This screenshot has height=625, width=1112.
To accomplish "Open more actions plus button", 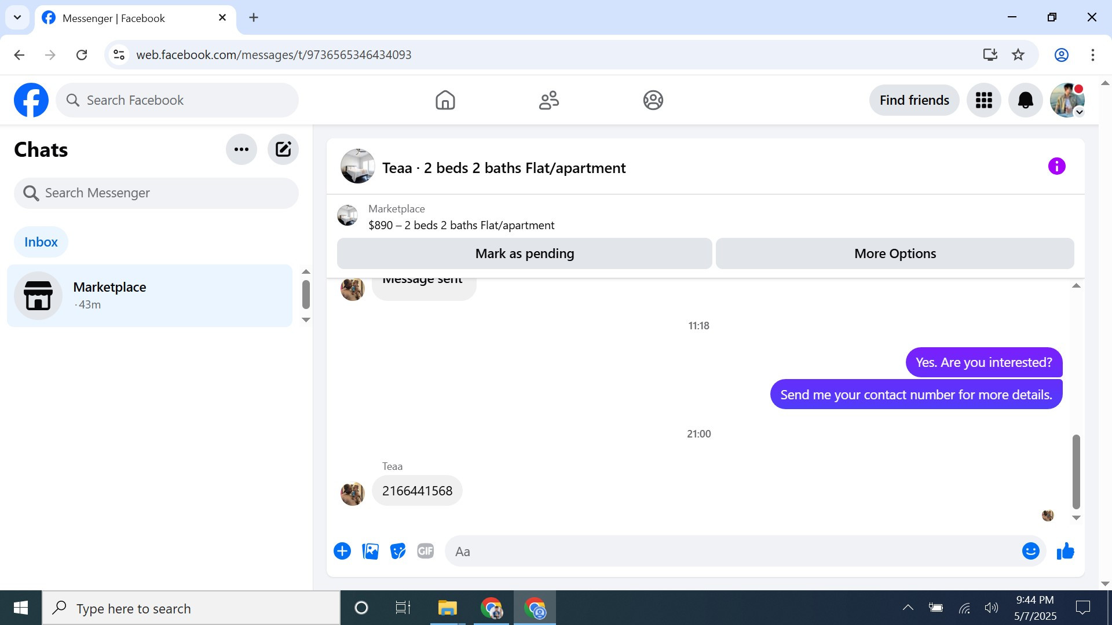I will [x=342, y=552].
